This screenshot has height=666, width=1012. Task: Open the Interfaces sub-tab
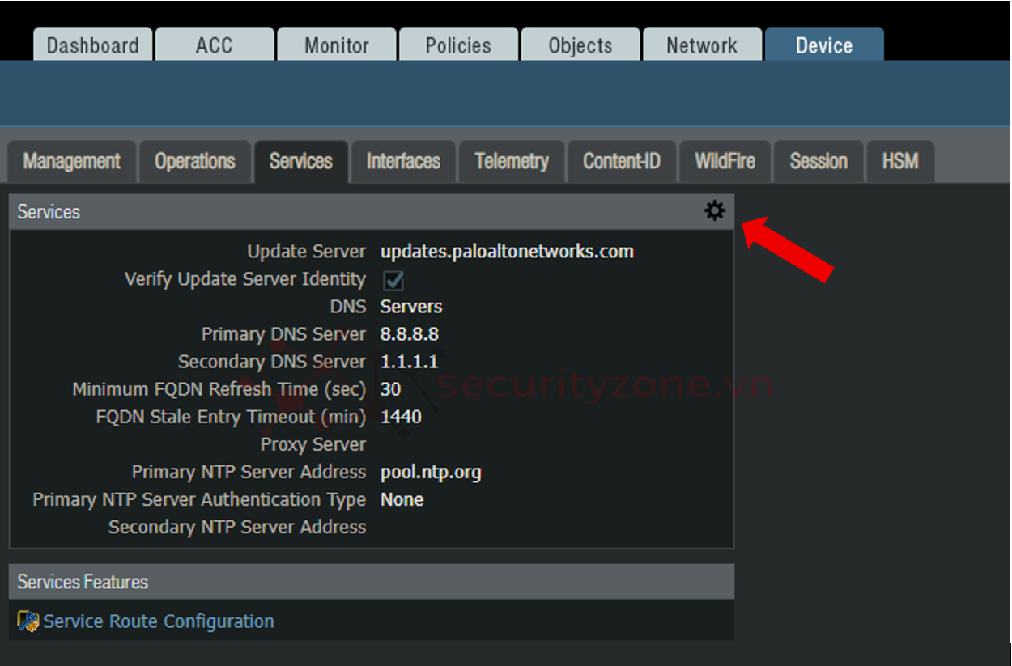pos(403,162)
